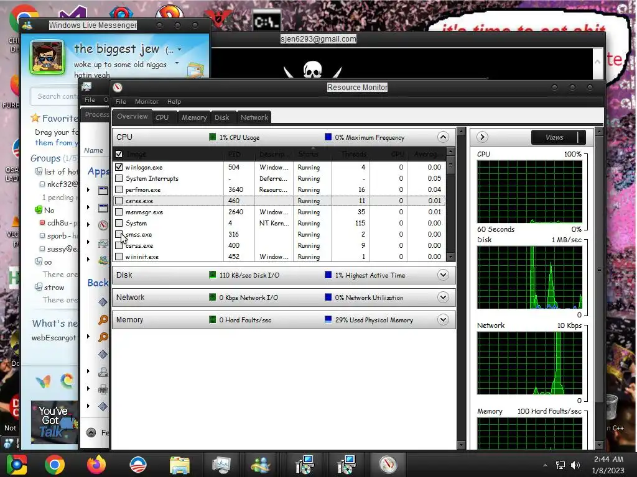
Task: Click Resource Monitor gauge taskbar icon
Action: (388, 465)
